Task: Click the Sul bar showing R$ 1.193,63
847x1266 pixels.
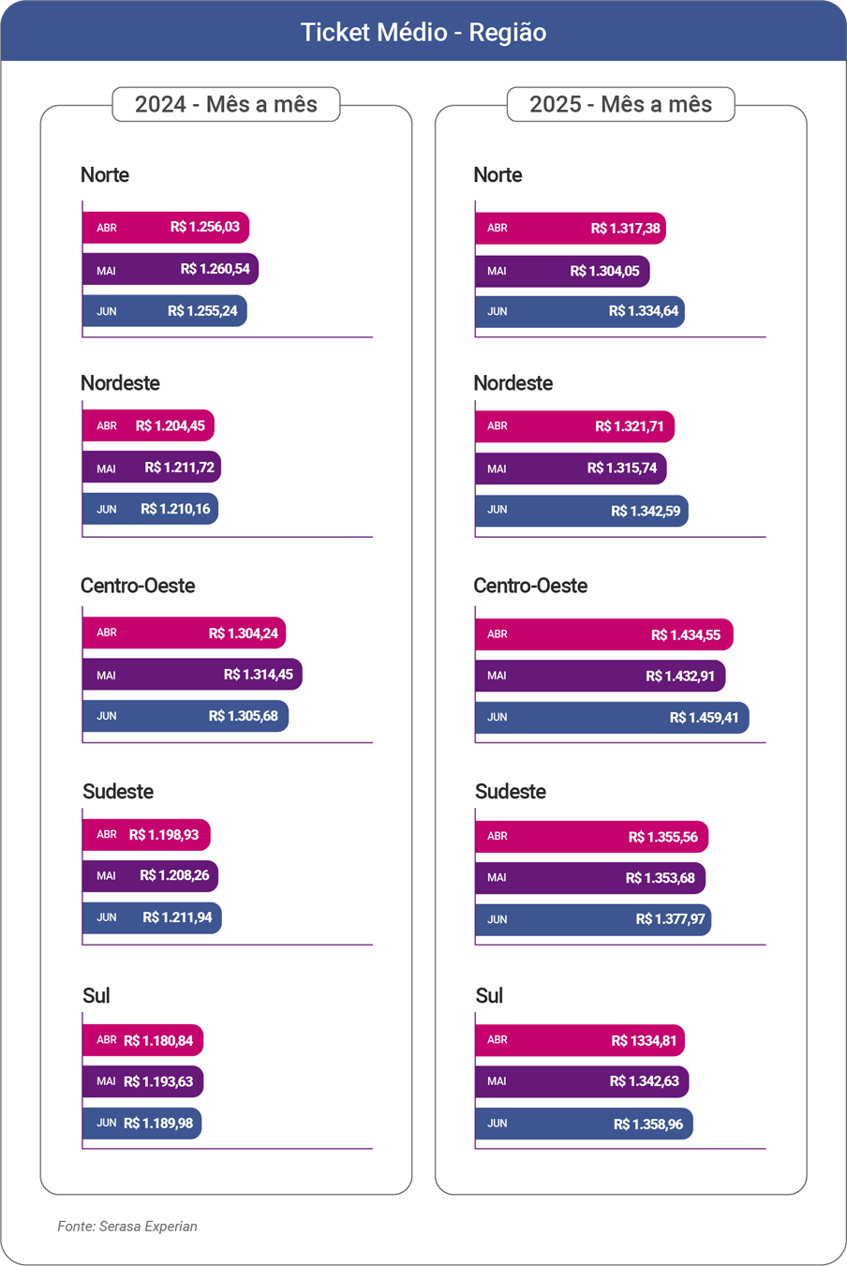Action: click(x=142, y=1081)
